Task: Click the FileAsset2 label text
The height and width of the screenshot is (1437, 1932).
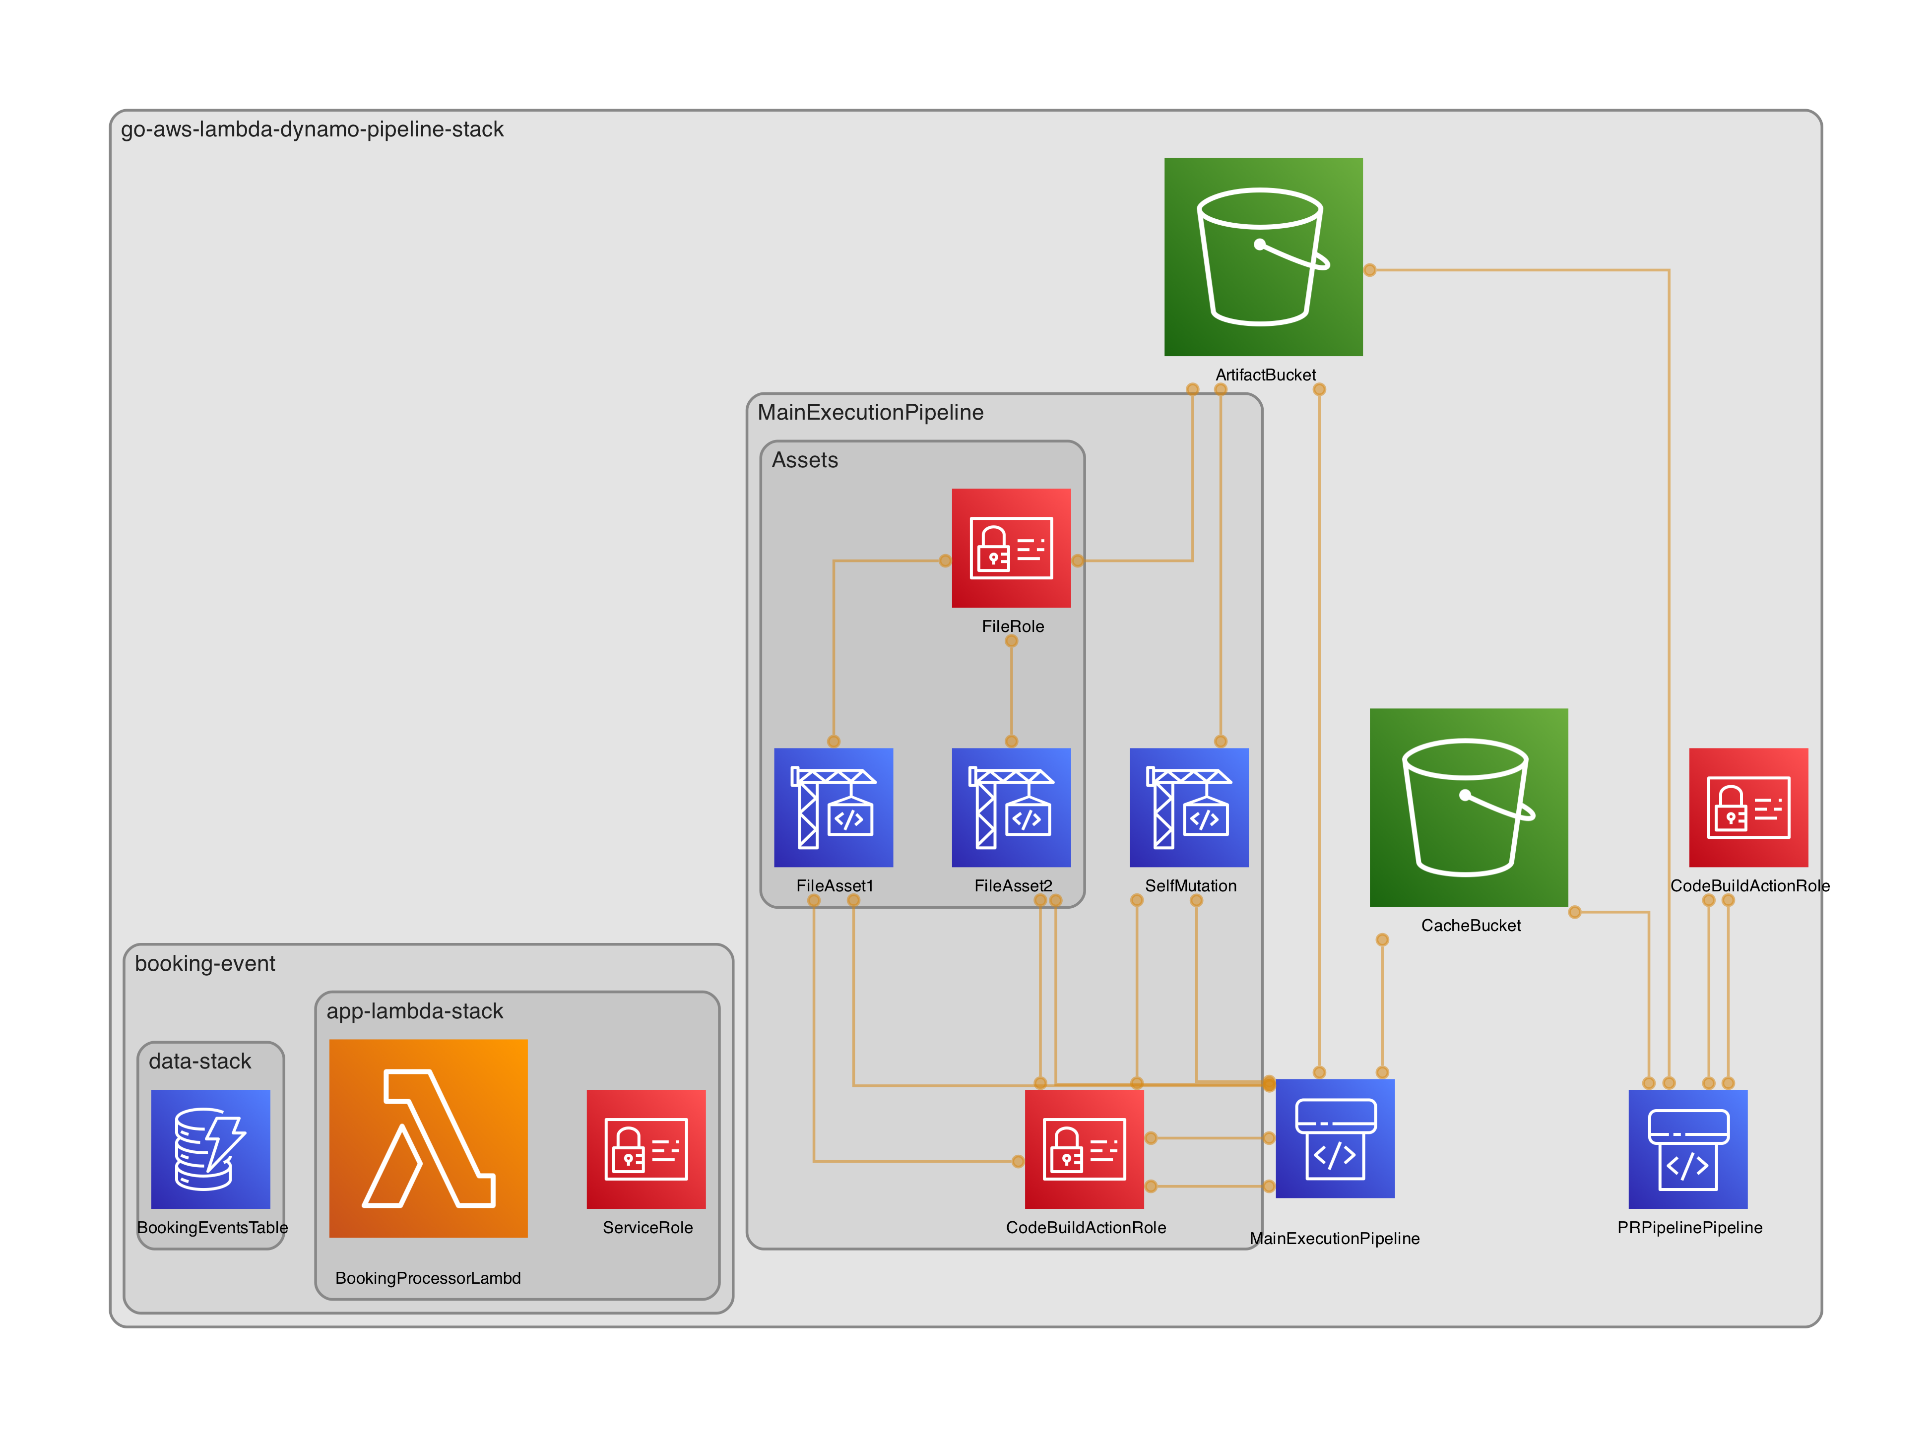Action: click(x=1013, y=885)
